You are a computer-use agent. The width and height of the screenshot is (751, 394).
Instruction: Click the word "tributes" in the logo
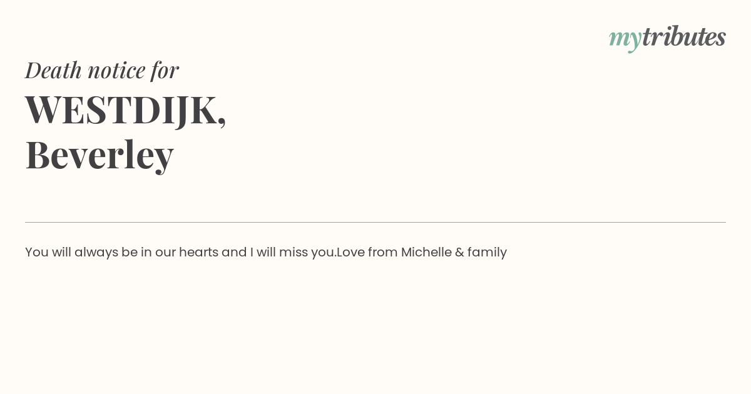click(684, 36)
